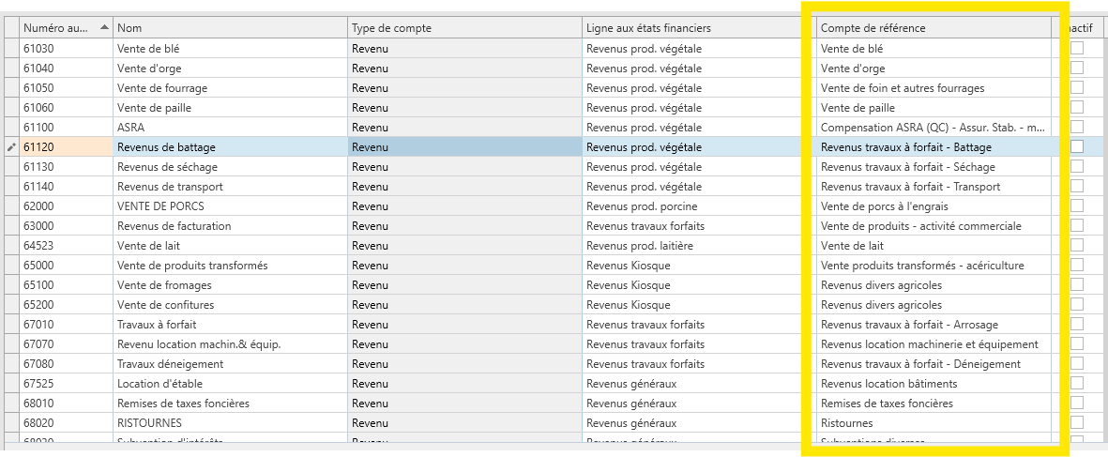Click Vente d'orge in the Nom column
The image size is (1108, 457).
coord(230,69)
